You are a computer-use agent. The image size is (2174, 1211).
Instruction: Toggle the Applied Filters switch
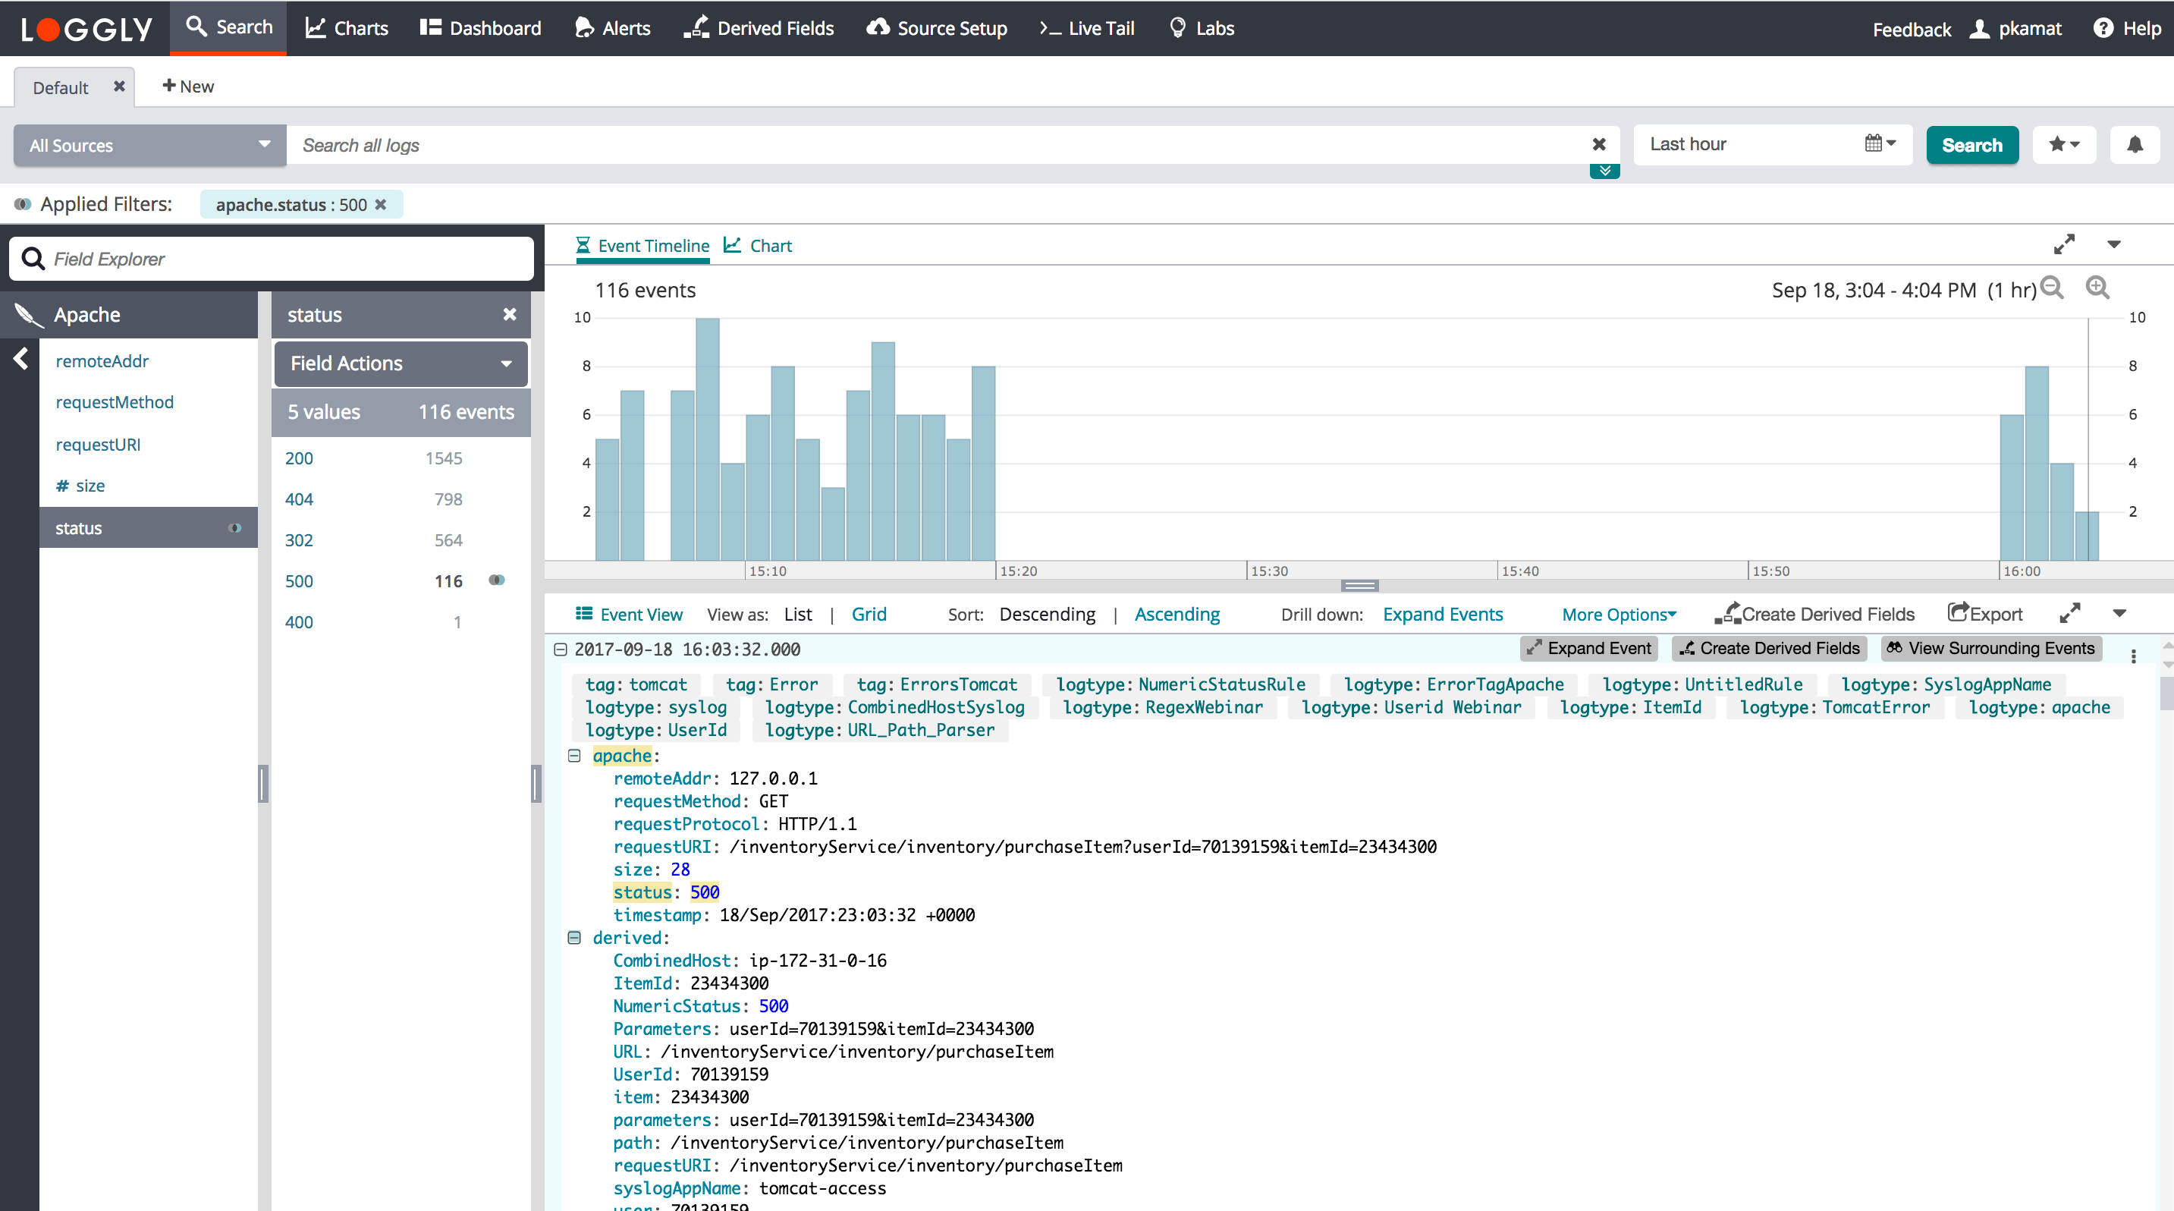coord(23,204)
